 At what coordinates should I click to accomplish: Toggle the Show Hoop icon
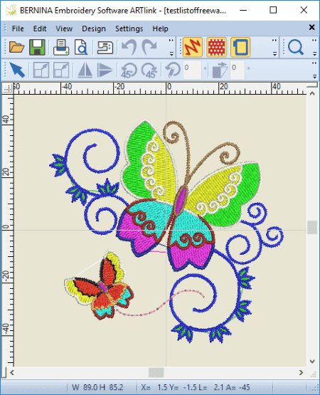tap(240, 47)
